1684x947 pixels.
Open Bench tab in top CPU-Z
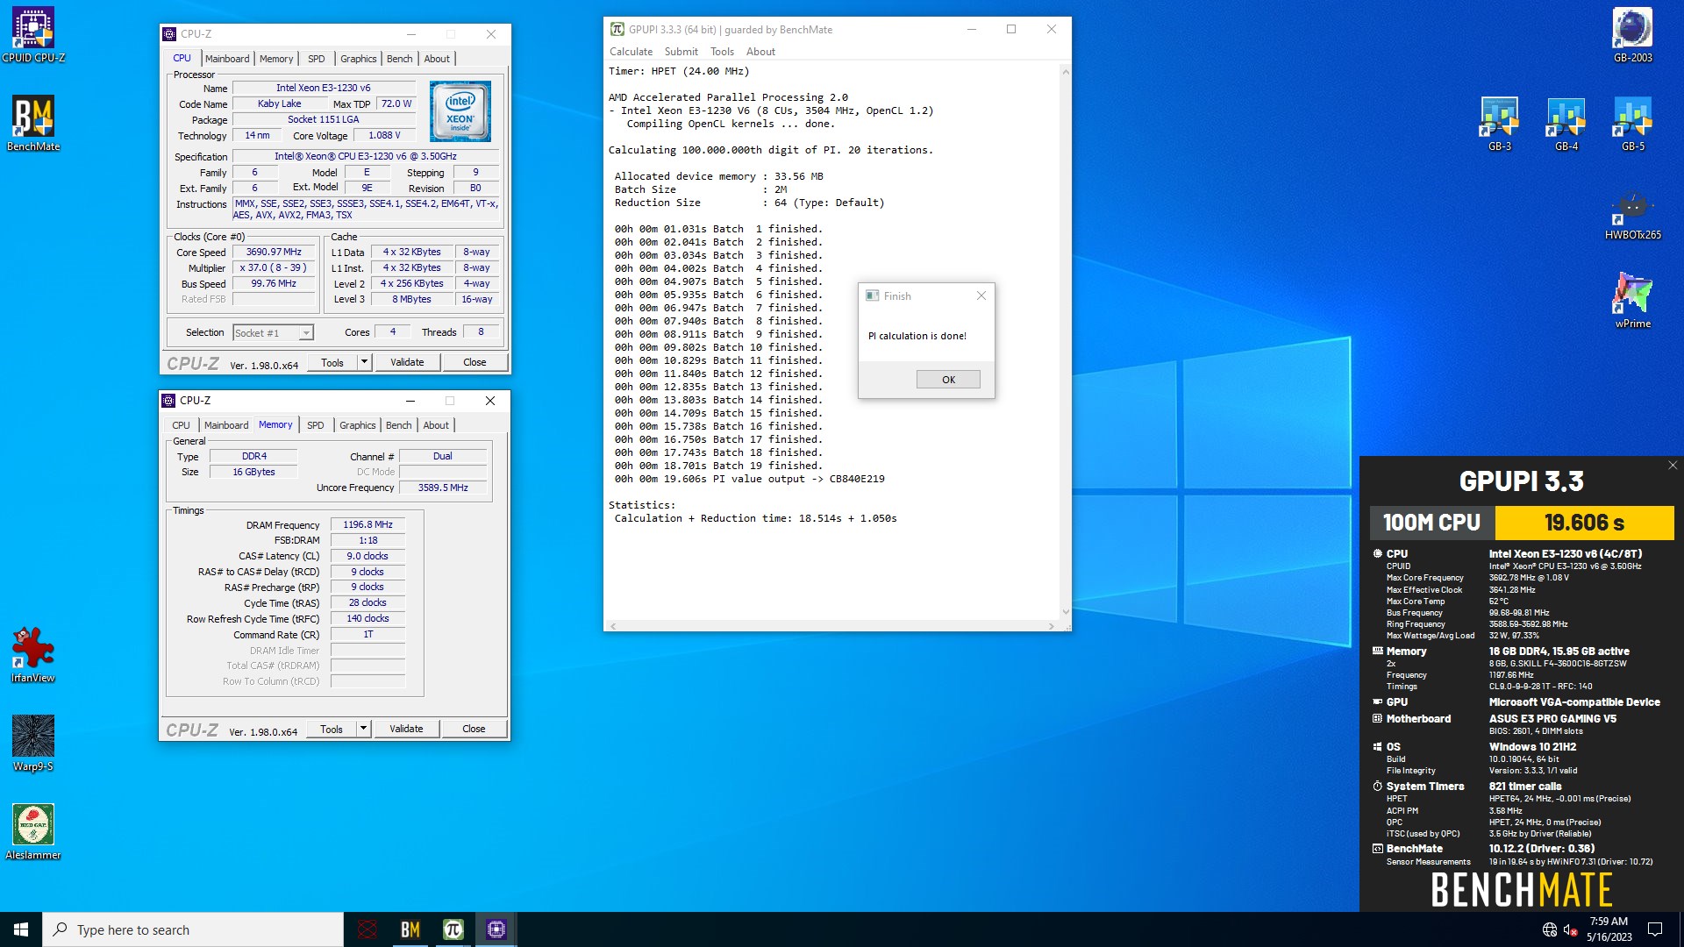click(x=400, y=59)
